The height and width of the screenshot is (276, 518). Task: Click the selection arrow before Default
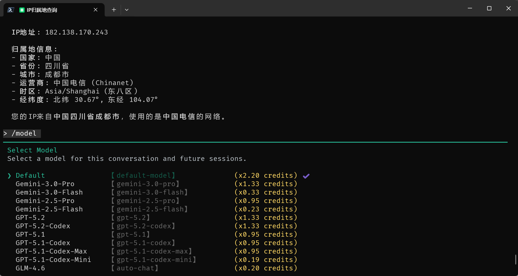tap(10, 176)
